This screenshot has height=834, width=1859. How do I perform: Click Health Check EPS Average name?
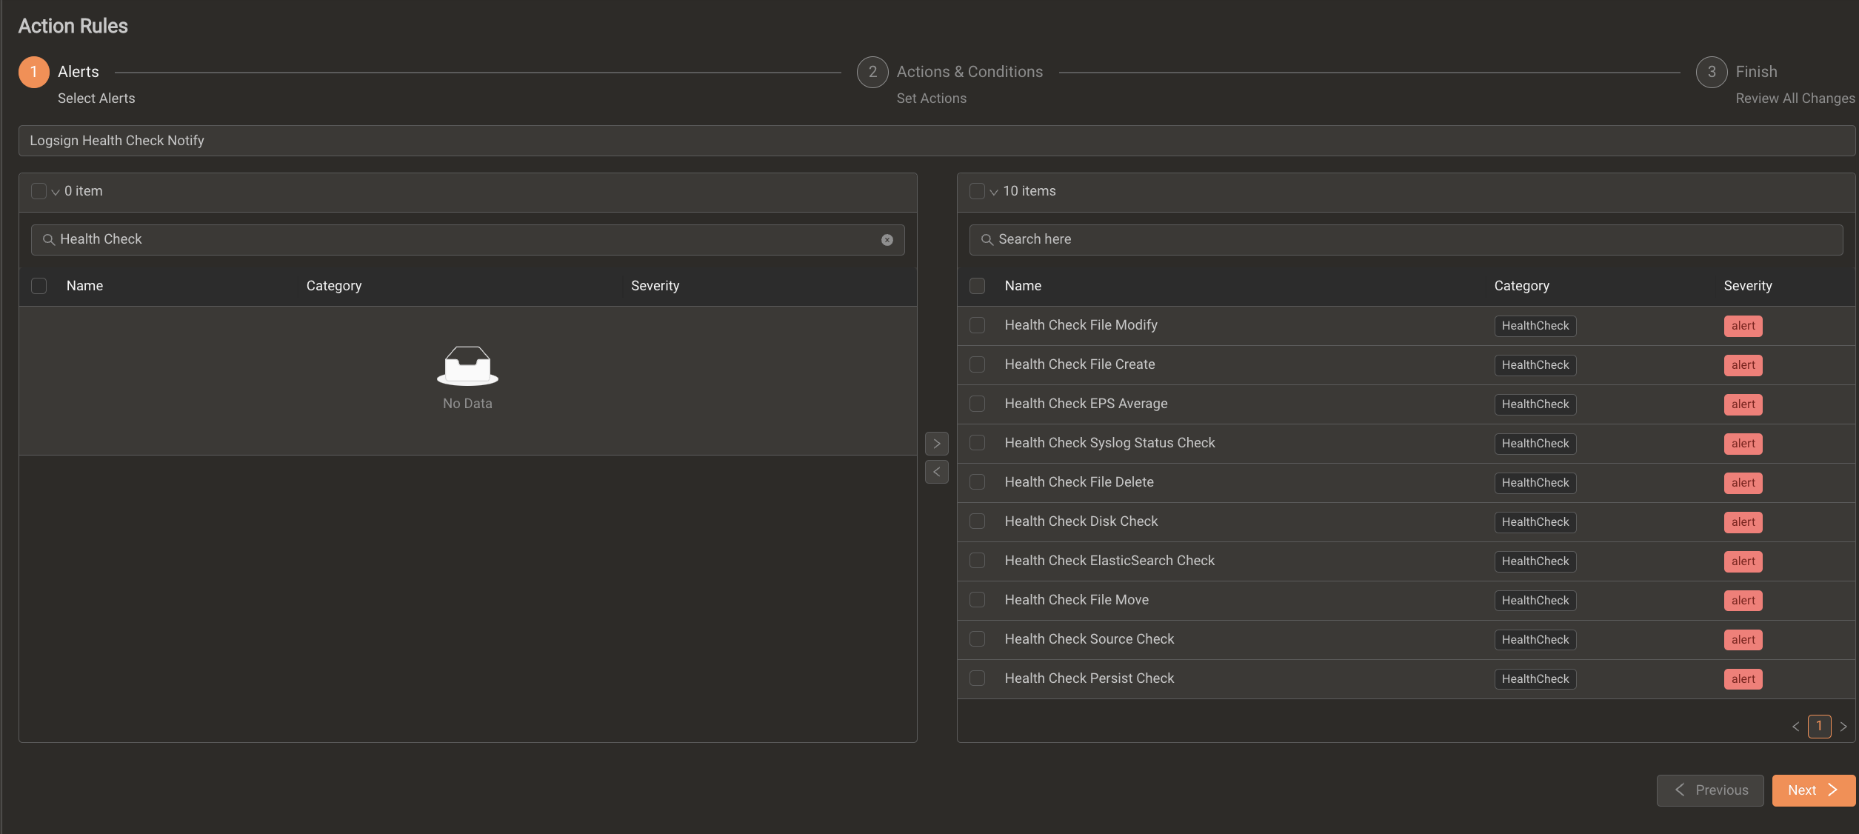tap(1086, 404)
